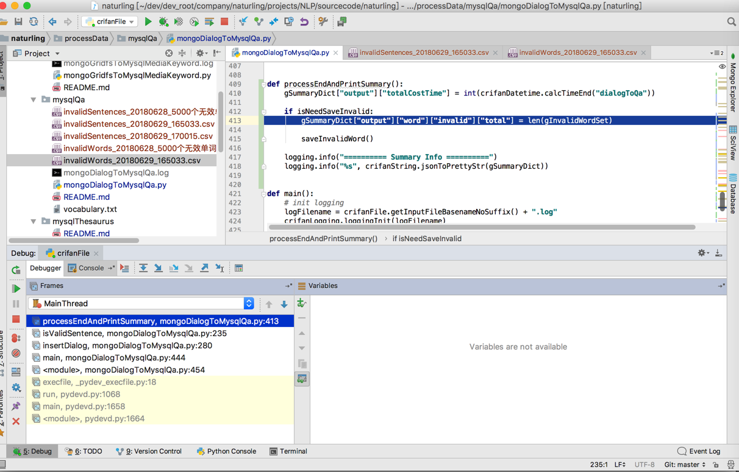Resume program in Debug side toolbar

16,288
